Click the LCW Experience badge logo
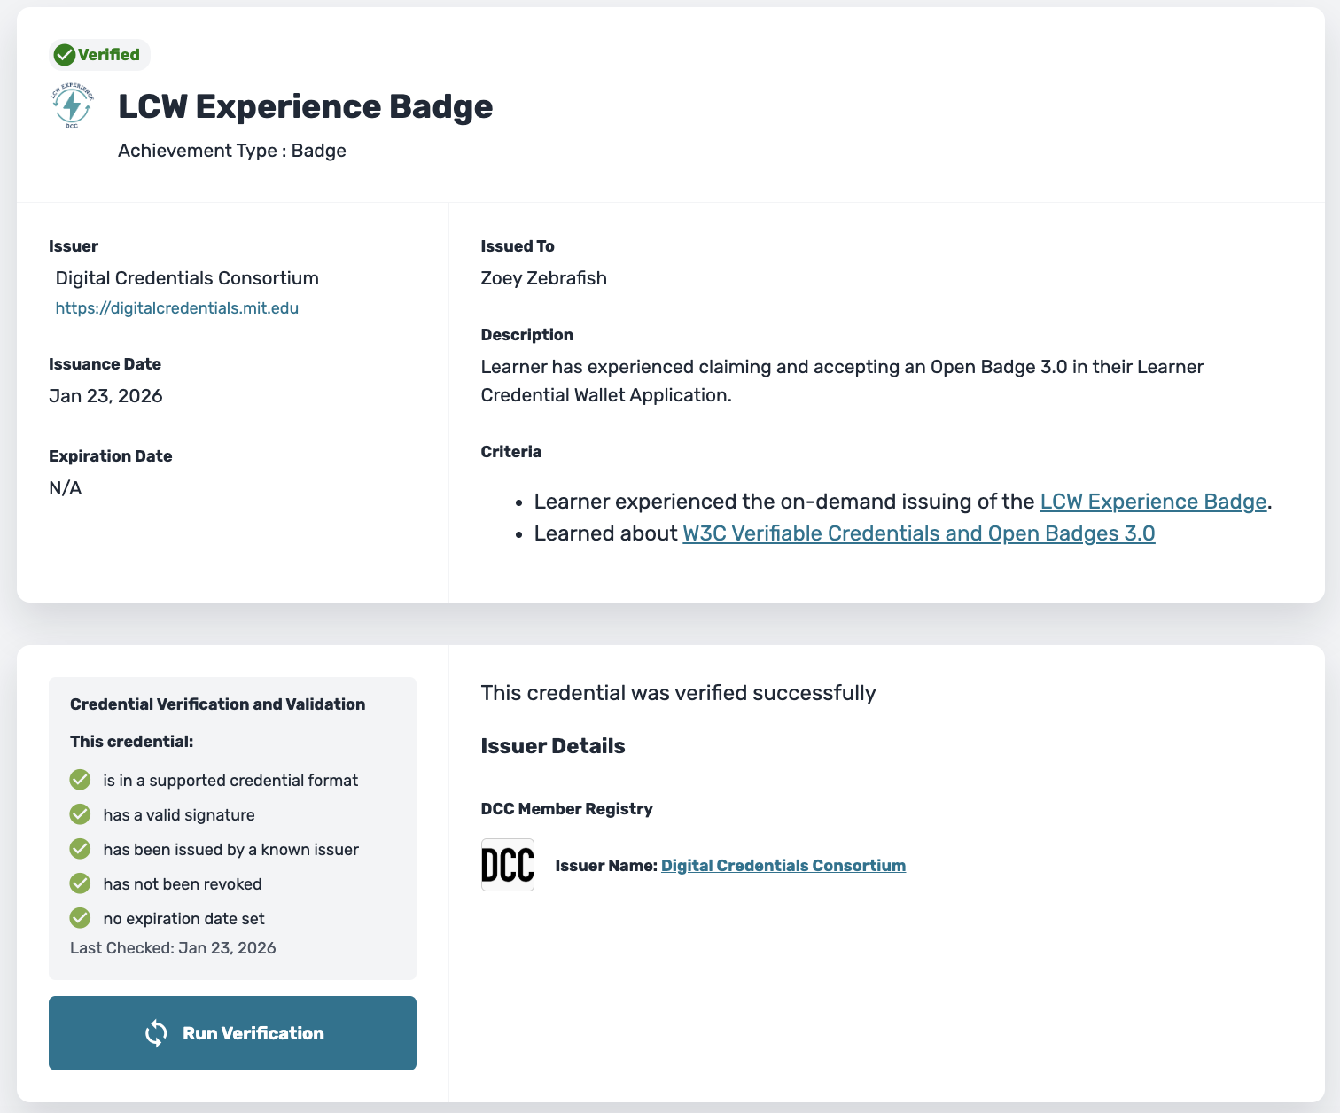The width and height of the screenshot is (1340, 1113). (x=72, y=107)
